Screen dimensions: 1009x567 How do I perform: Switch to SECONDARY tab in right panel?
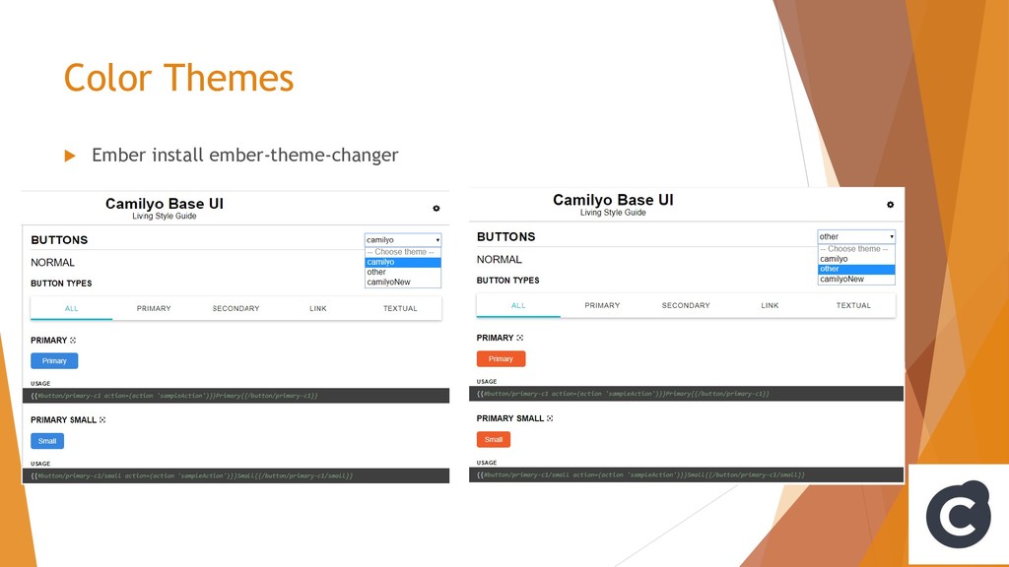pos(686,305)
